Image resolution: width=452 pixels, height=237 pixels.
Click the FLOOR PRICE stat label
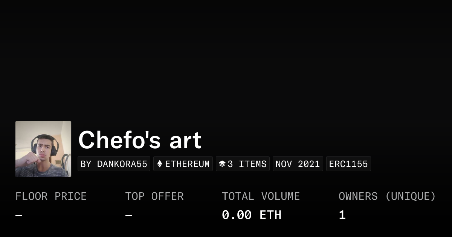(51, 196)
